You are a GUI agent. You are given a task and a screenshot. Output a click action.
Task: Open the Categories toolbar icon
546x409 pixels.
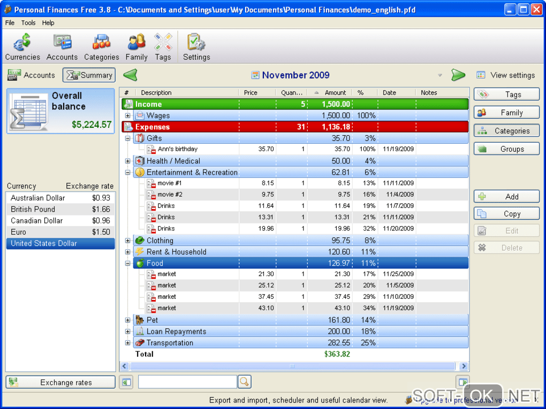pyautogui.click(x=101, y=47)
